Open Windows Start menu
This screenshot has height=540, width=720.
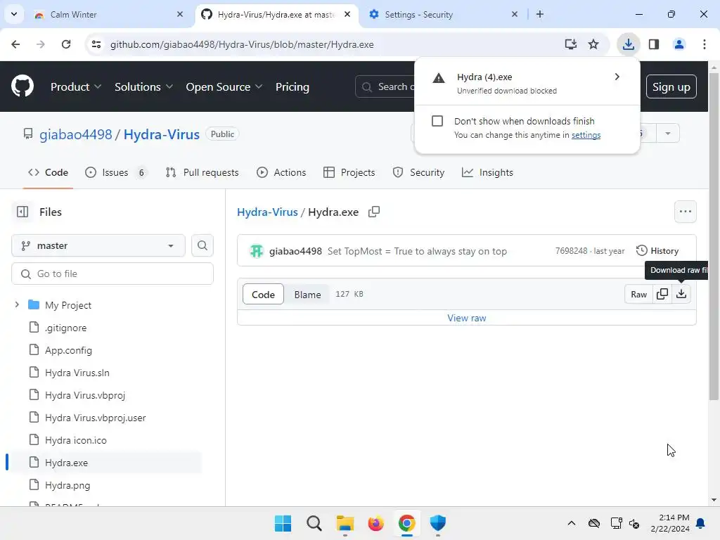click(x=283, y=523)
